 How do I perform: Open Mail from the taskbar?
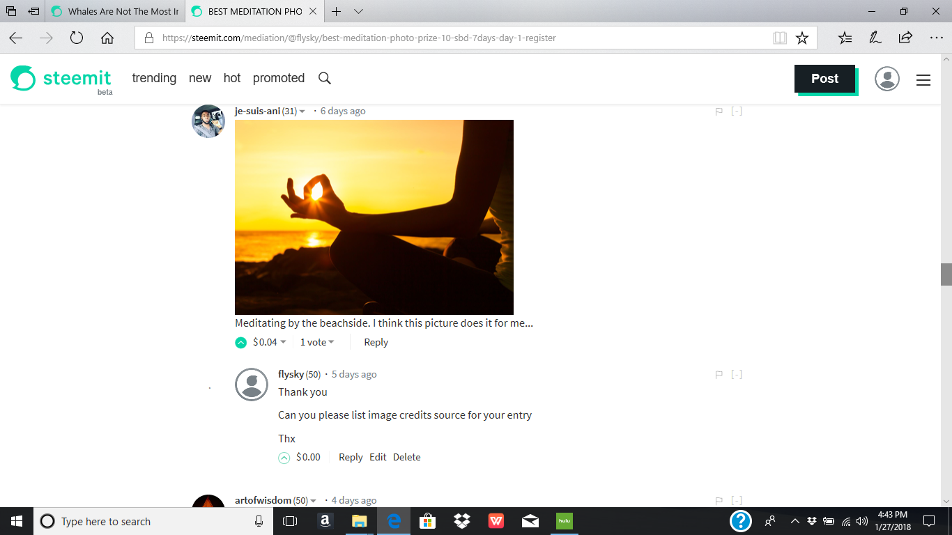(530, 521)
